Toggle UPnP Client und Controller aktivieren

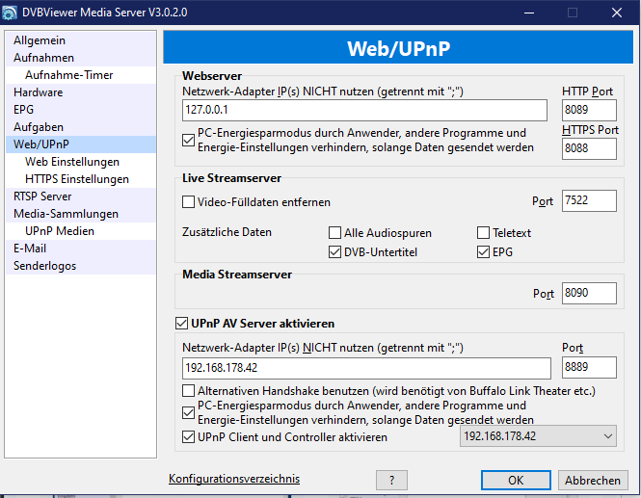(x=188, y=437)
